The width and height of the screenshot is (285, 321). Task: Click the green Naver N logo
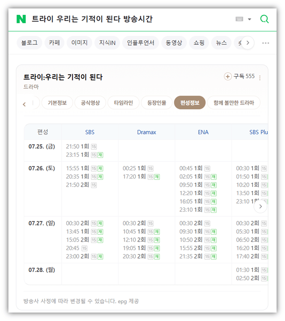point(21,19)
